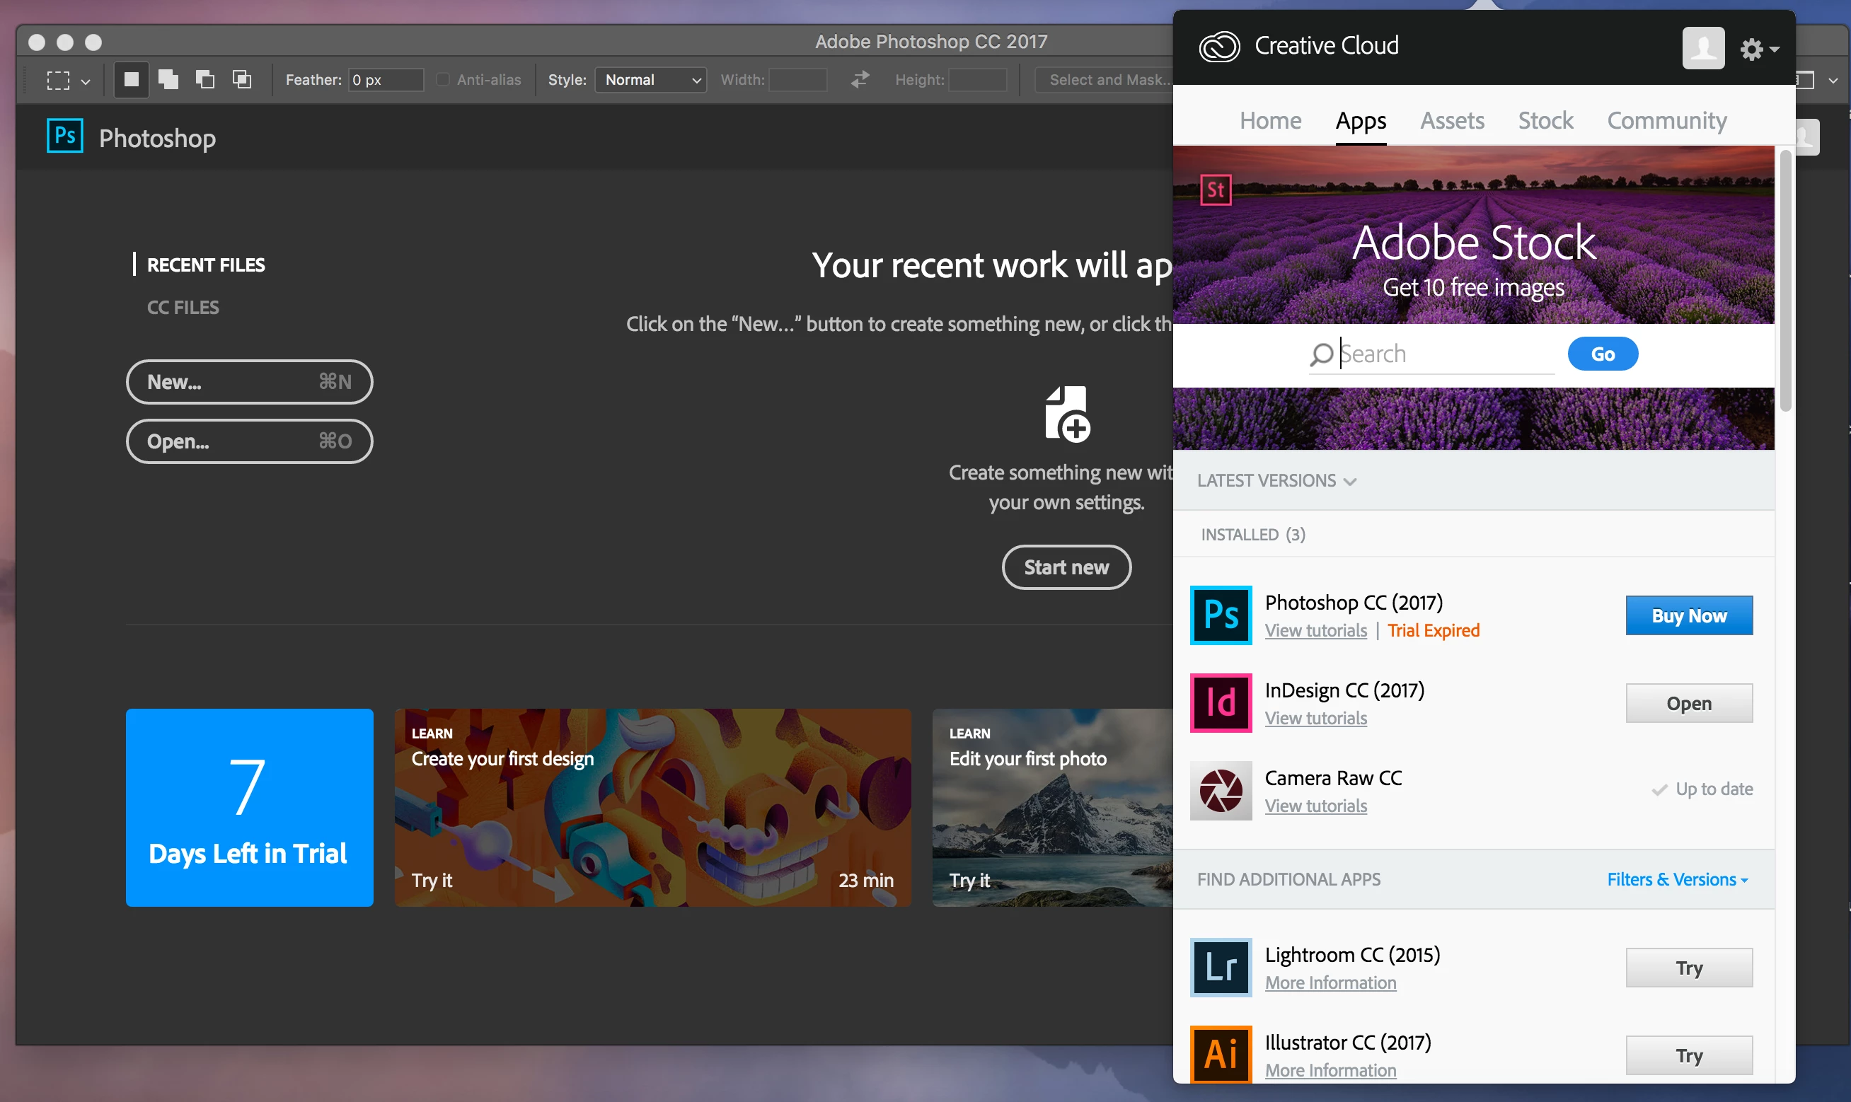Open View tutorials link for InDesign

pyautogui.click(x=1315, y=718)
